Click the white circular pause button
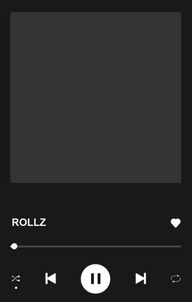192x302 pixels. [95, 279]
